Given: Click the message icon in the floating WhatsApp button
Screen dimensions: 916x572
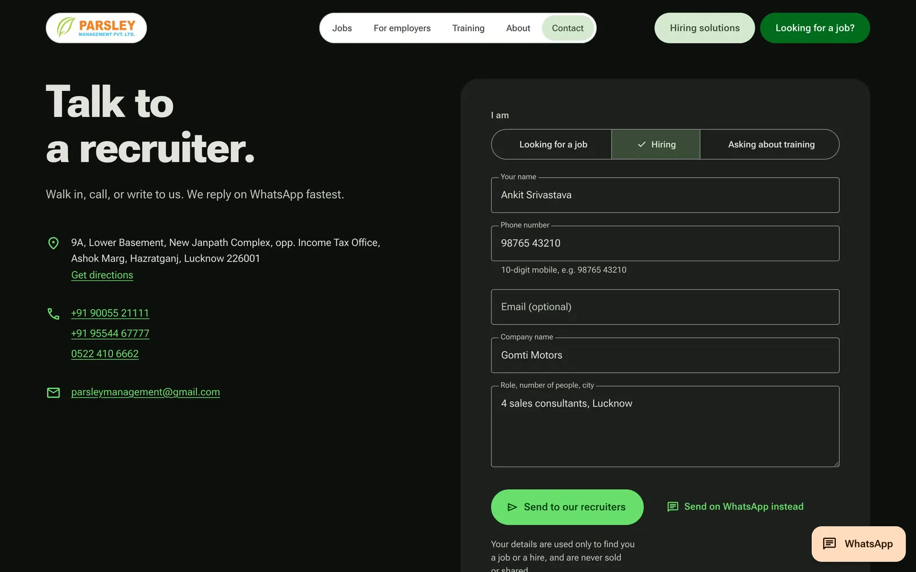Looking at the screenshot, I should 830,544.
